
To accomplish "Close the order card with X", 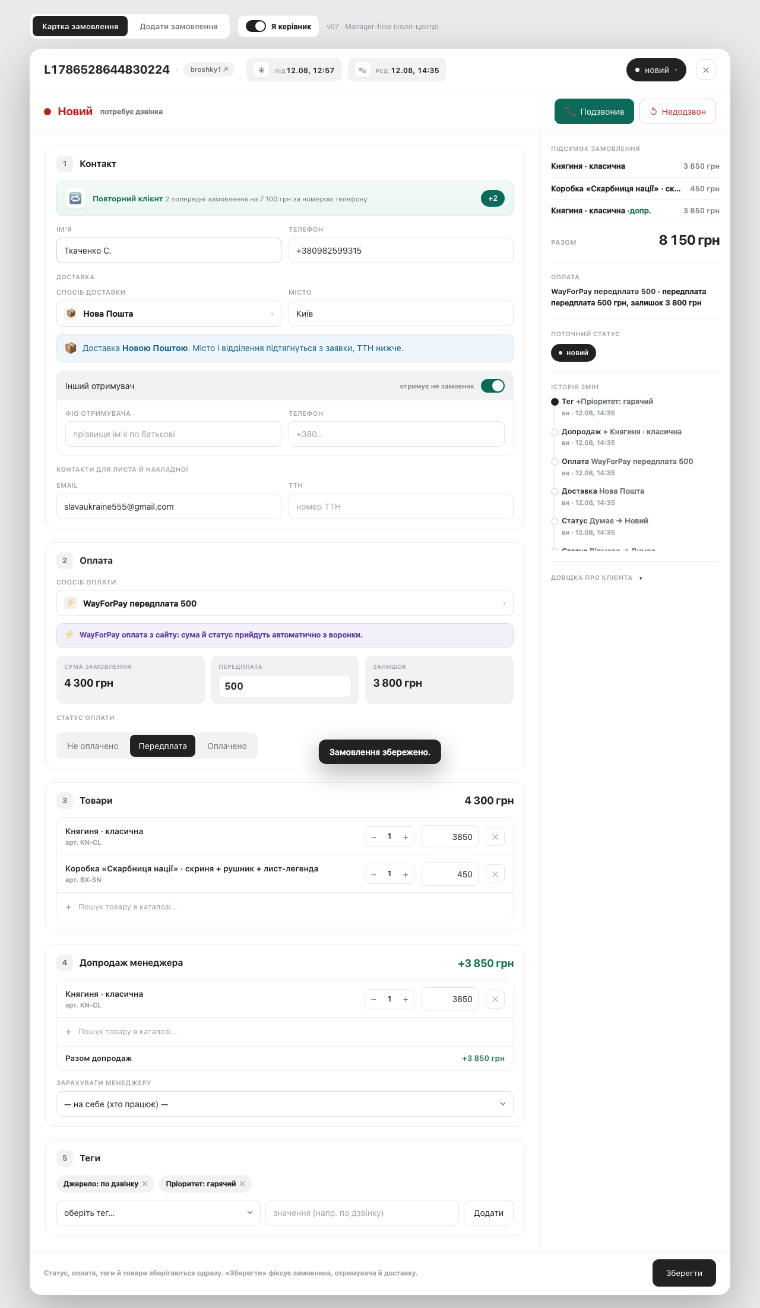I will point(706,70).
